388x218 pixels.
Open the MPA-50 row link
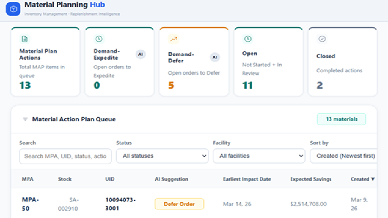pos(30,204)
